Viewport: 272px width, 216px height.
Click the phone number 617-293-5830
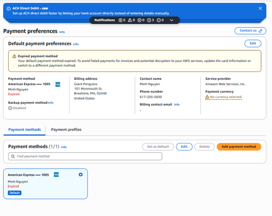(151, 97)
